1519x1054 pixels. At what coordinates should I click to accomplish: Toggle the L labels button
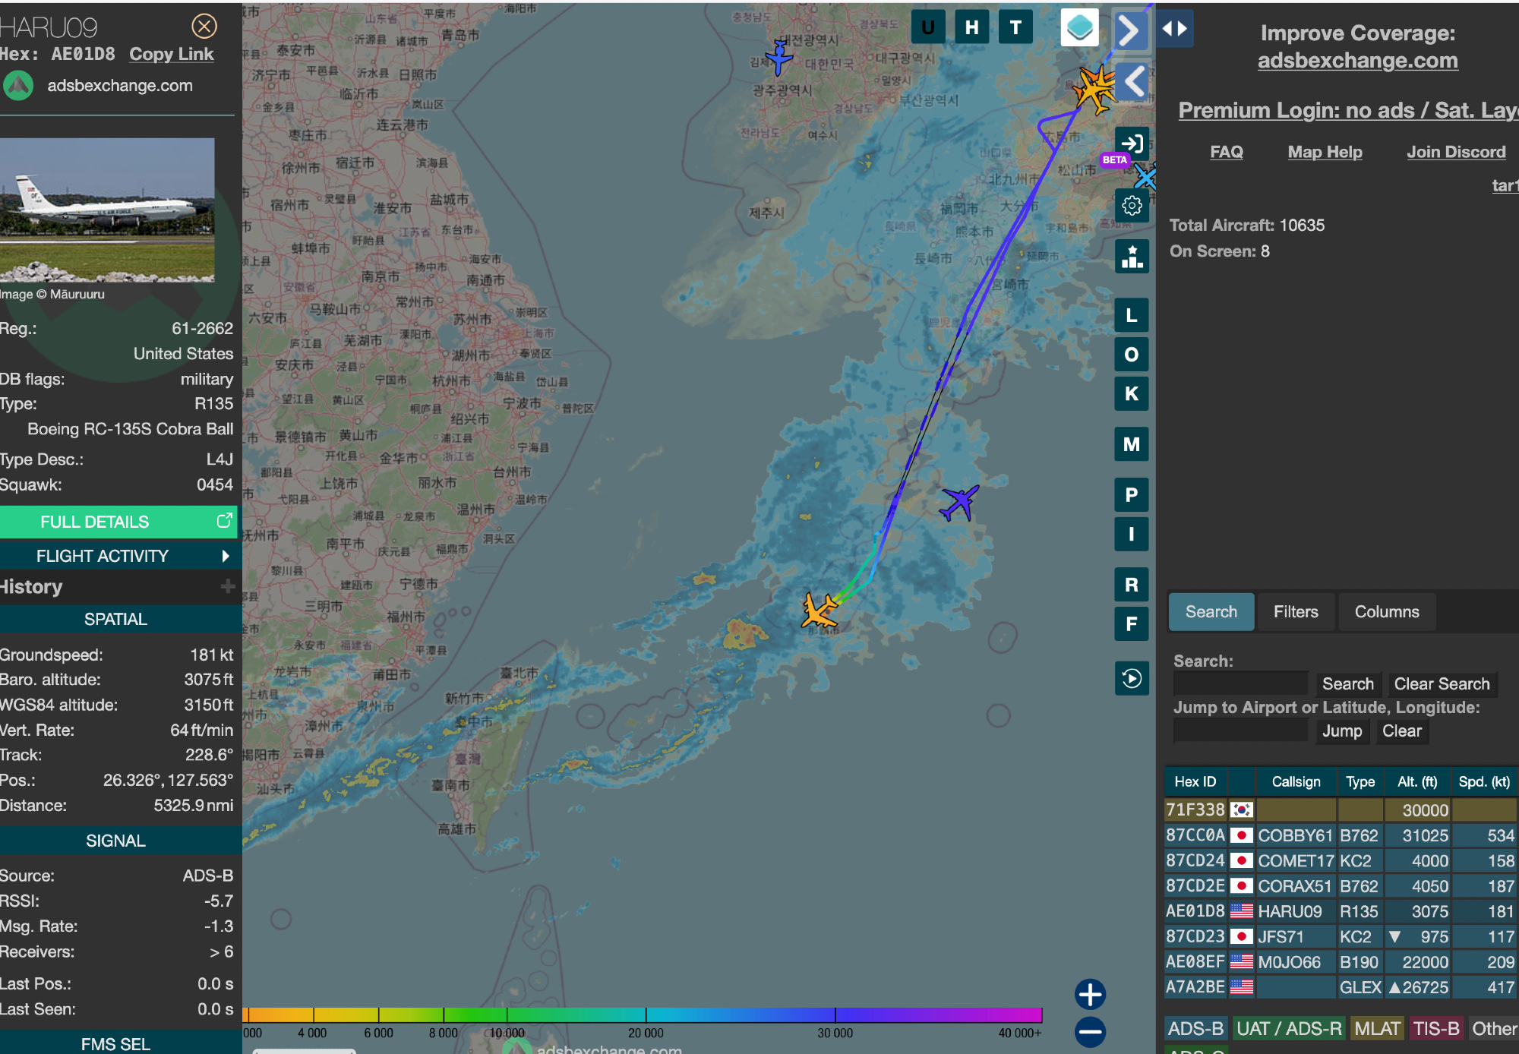coord(1132,316)
